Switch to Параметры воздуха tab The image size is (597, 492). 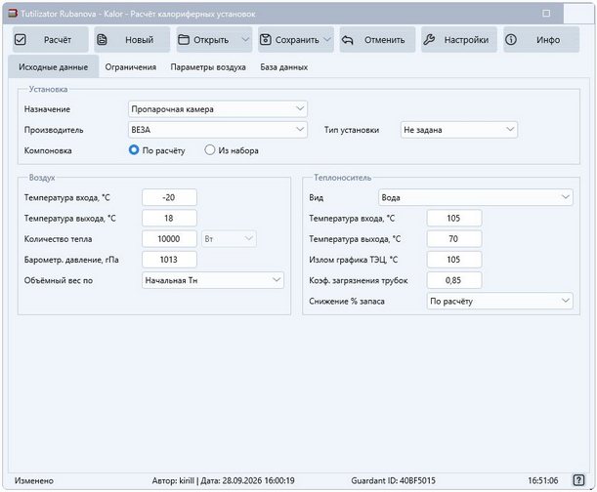click(x=208, y=67)
